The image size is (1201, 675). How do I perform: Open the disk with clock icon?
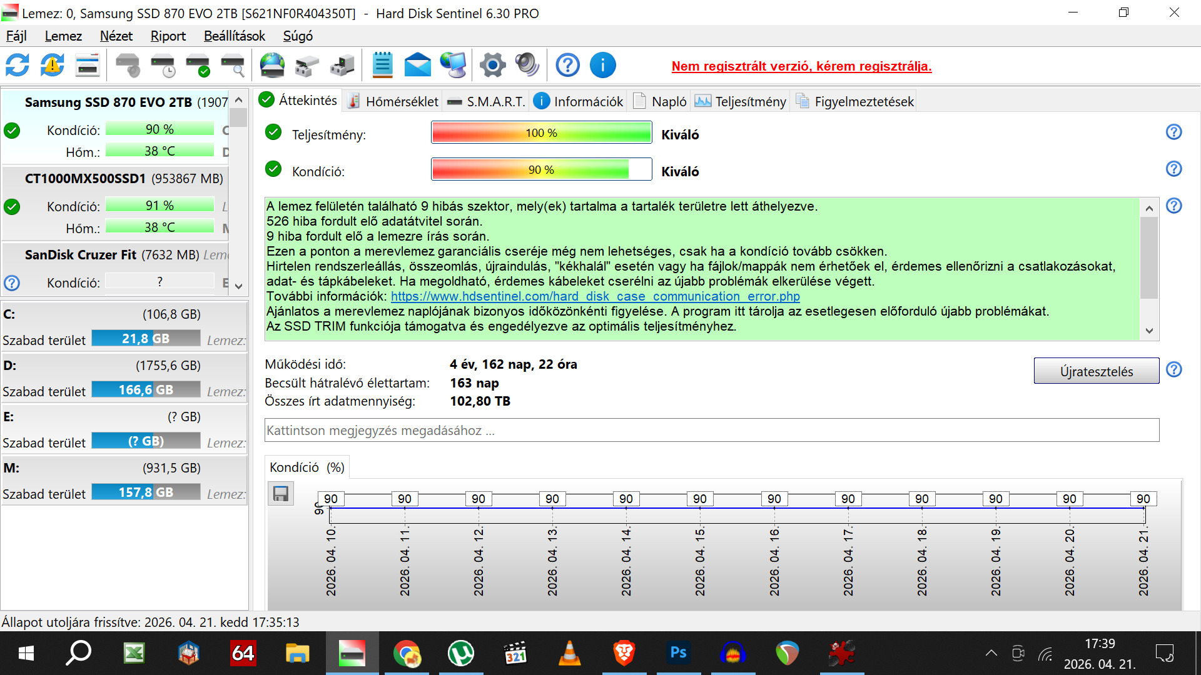pos(163,65)
